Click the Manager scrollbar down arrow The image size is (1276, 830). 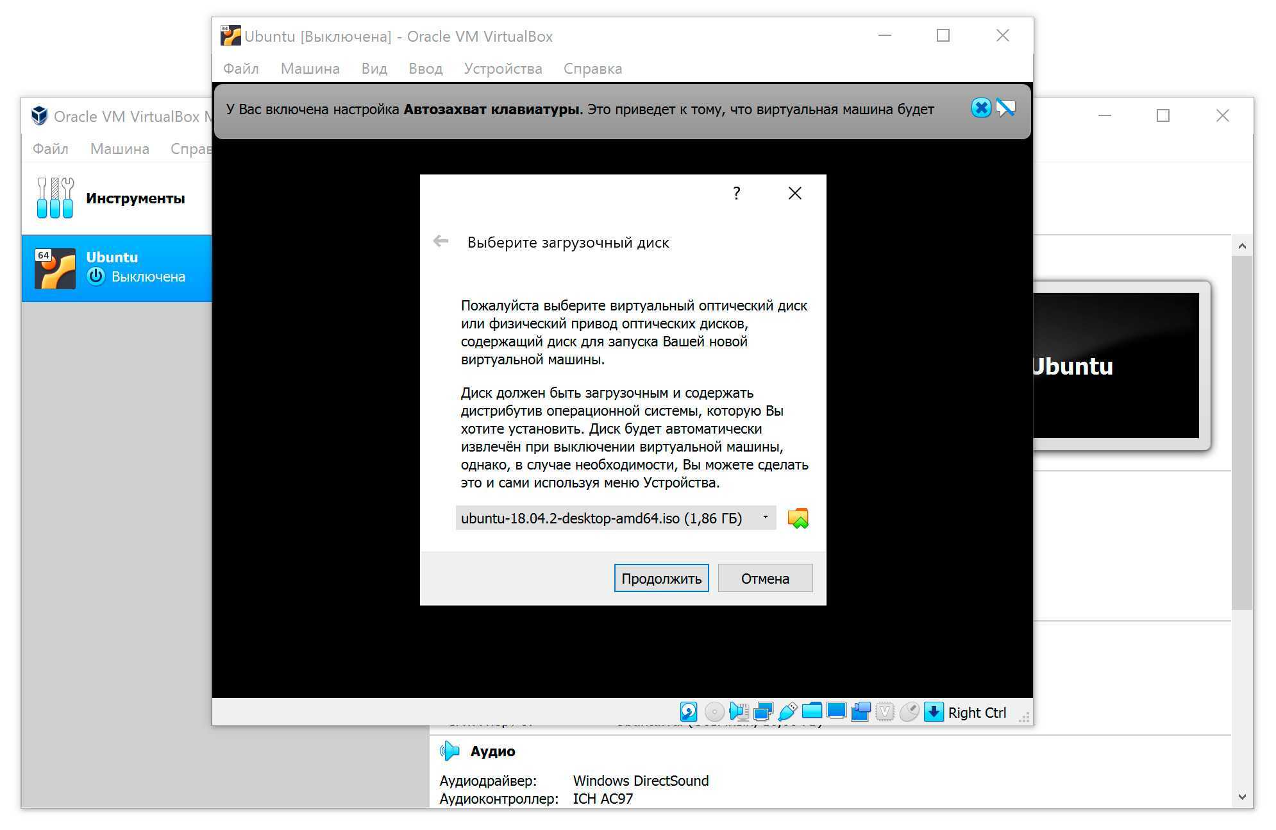[x=1242, y=797]
